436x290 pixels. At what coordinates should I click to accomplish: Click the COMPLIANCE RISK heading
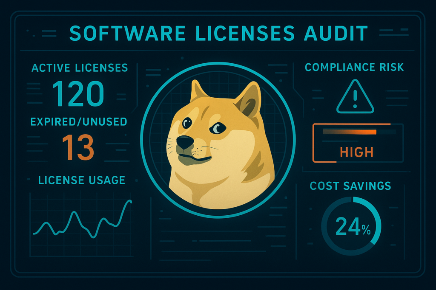[x=354, y=67]
